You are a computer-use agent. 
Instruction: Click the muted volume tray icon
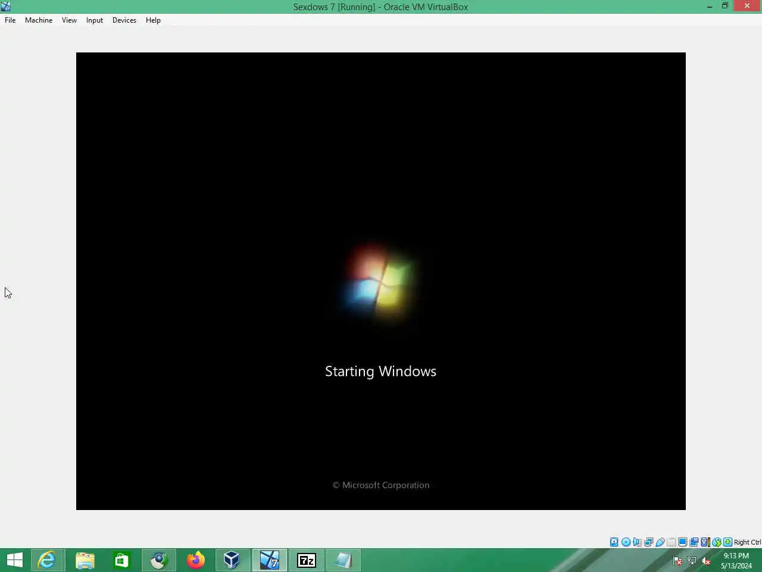point(706,561)
